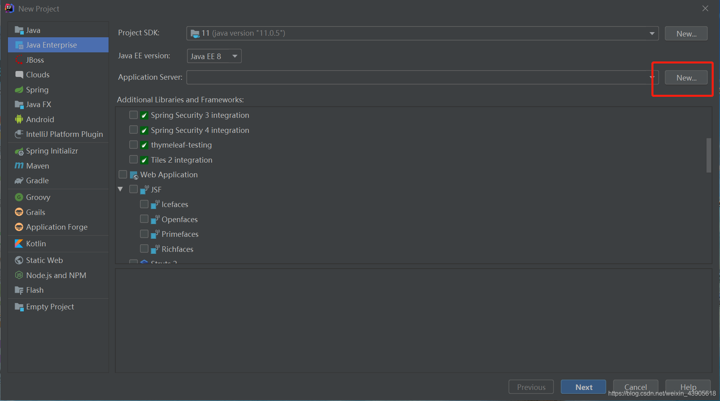Click the frameworks list vertical scrollbar
This screenshot has width=720, height=401.
(x=709, y=155)
